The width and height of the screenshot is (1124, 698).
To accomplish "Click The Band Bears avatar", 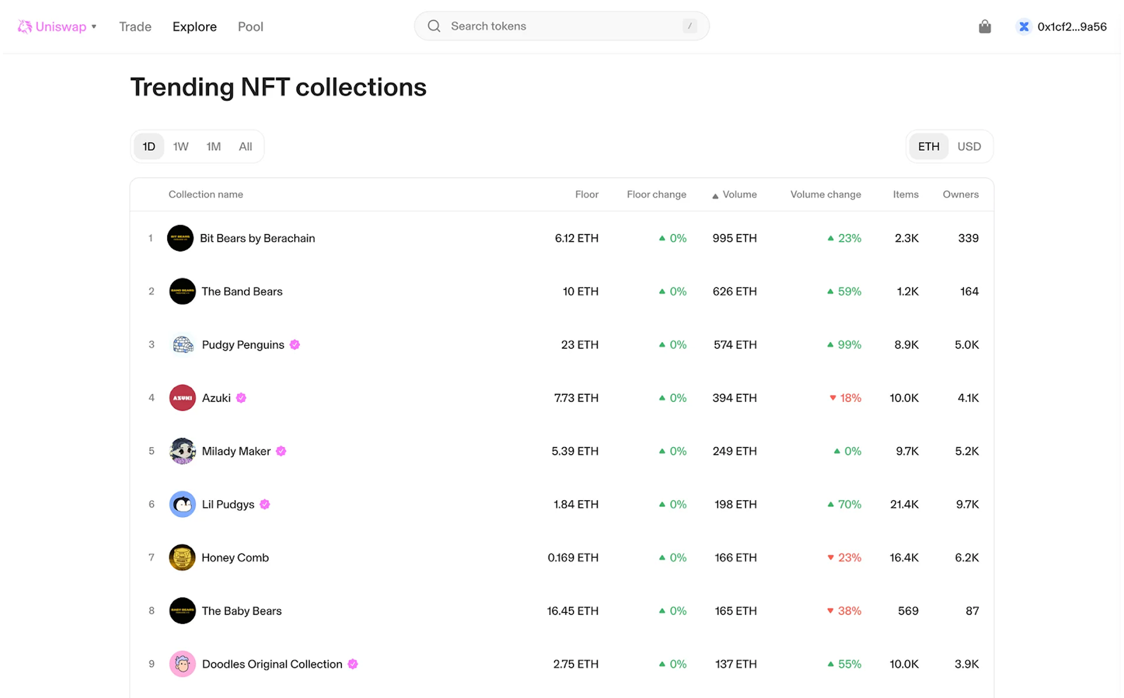I will pyautogui.click(x=182, y=291).
